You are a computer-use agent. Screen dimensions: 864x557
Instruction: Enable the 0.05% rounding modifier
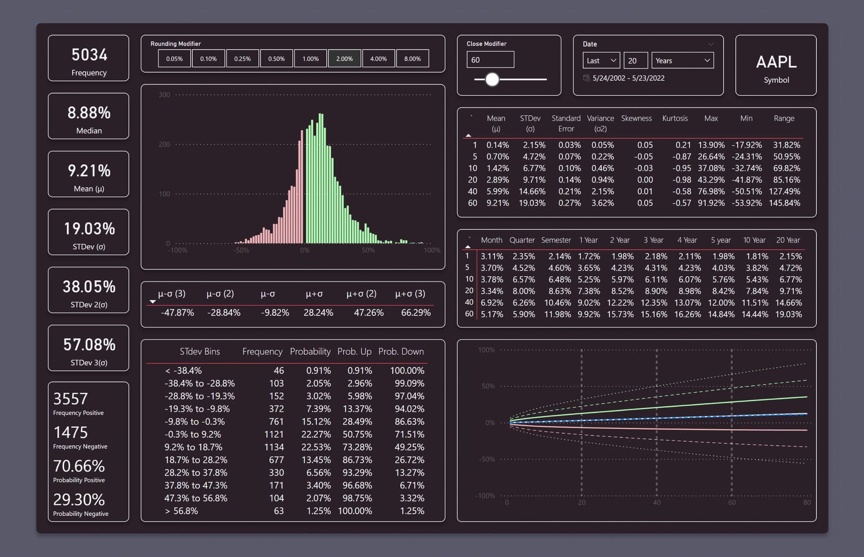coord(174,58)
